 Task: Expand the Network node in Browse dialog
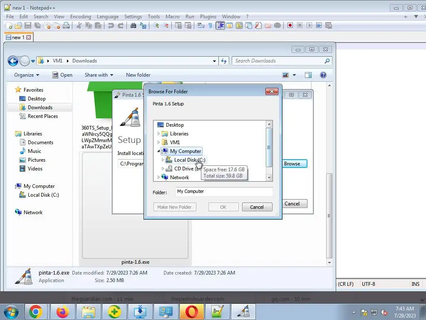pyautogui.click(x=159, y=177)
